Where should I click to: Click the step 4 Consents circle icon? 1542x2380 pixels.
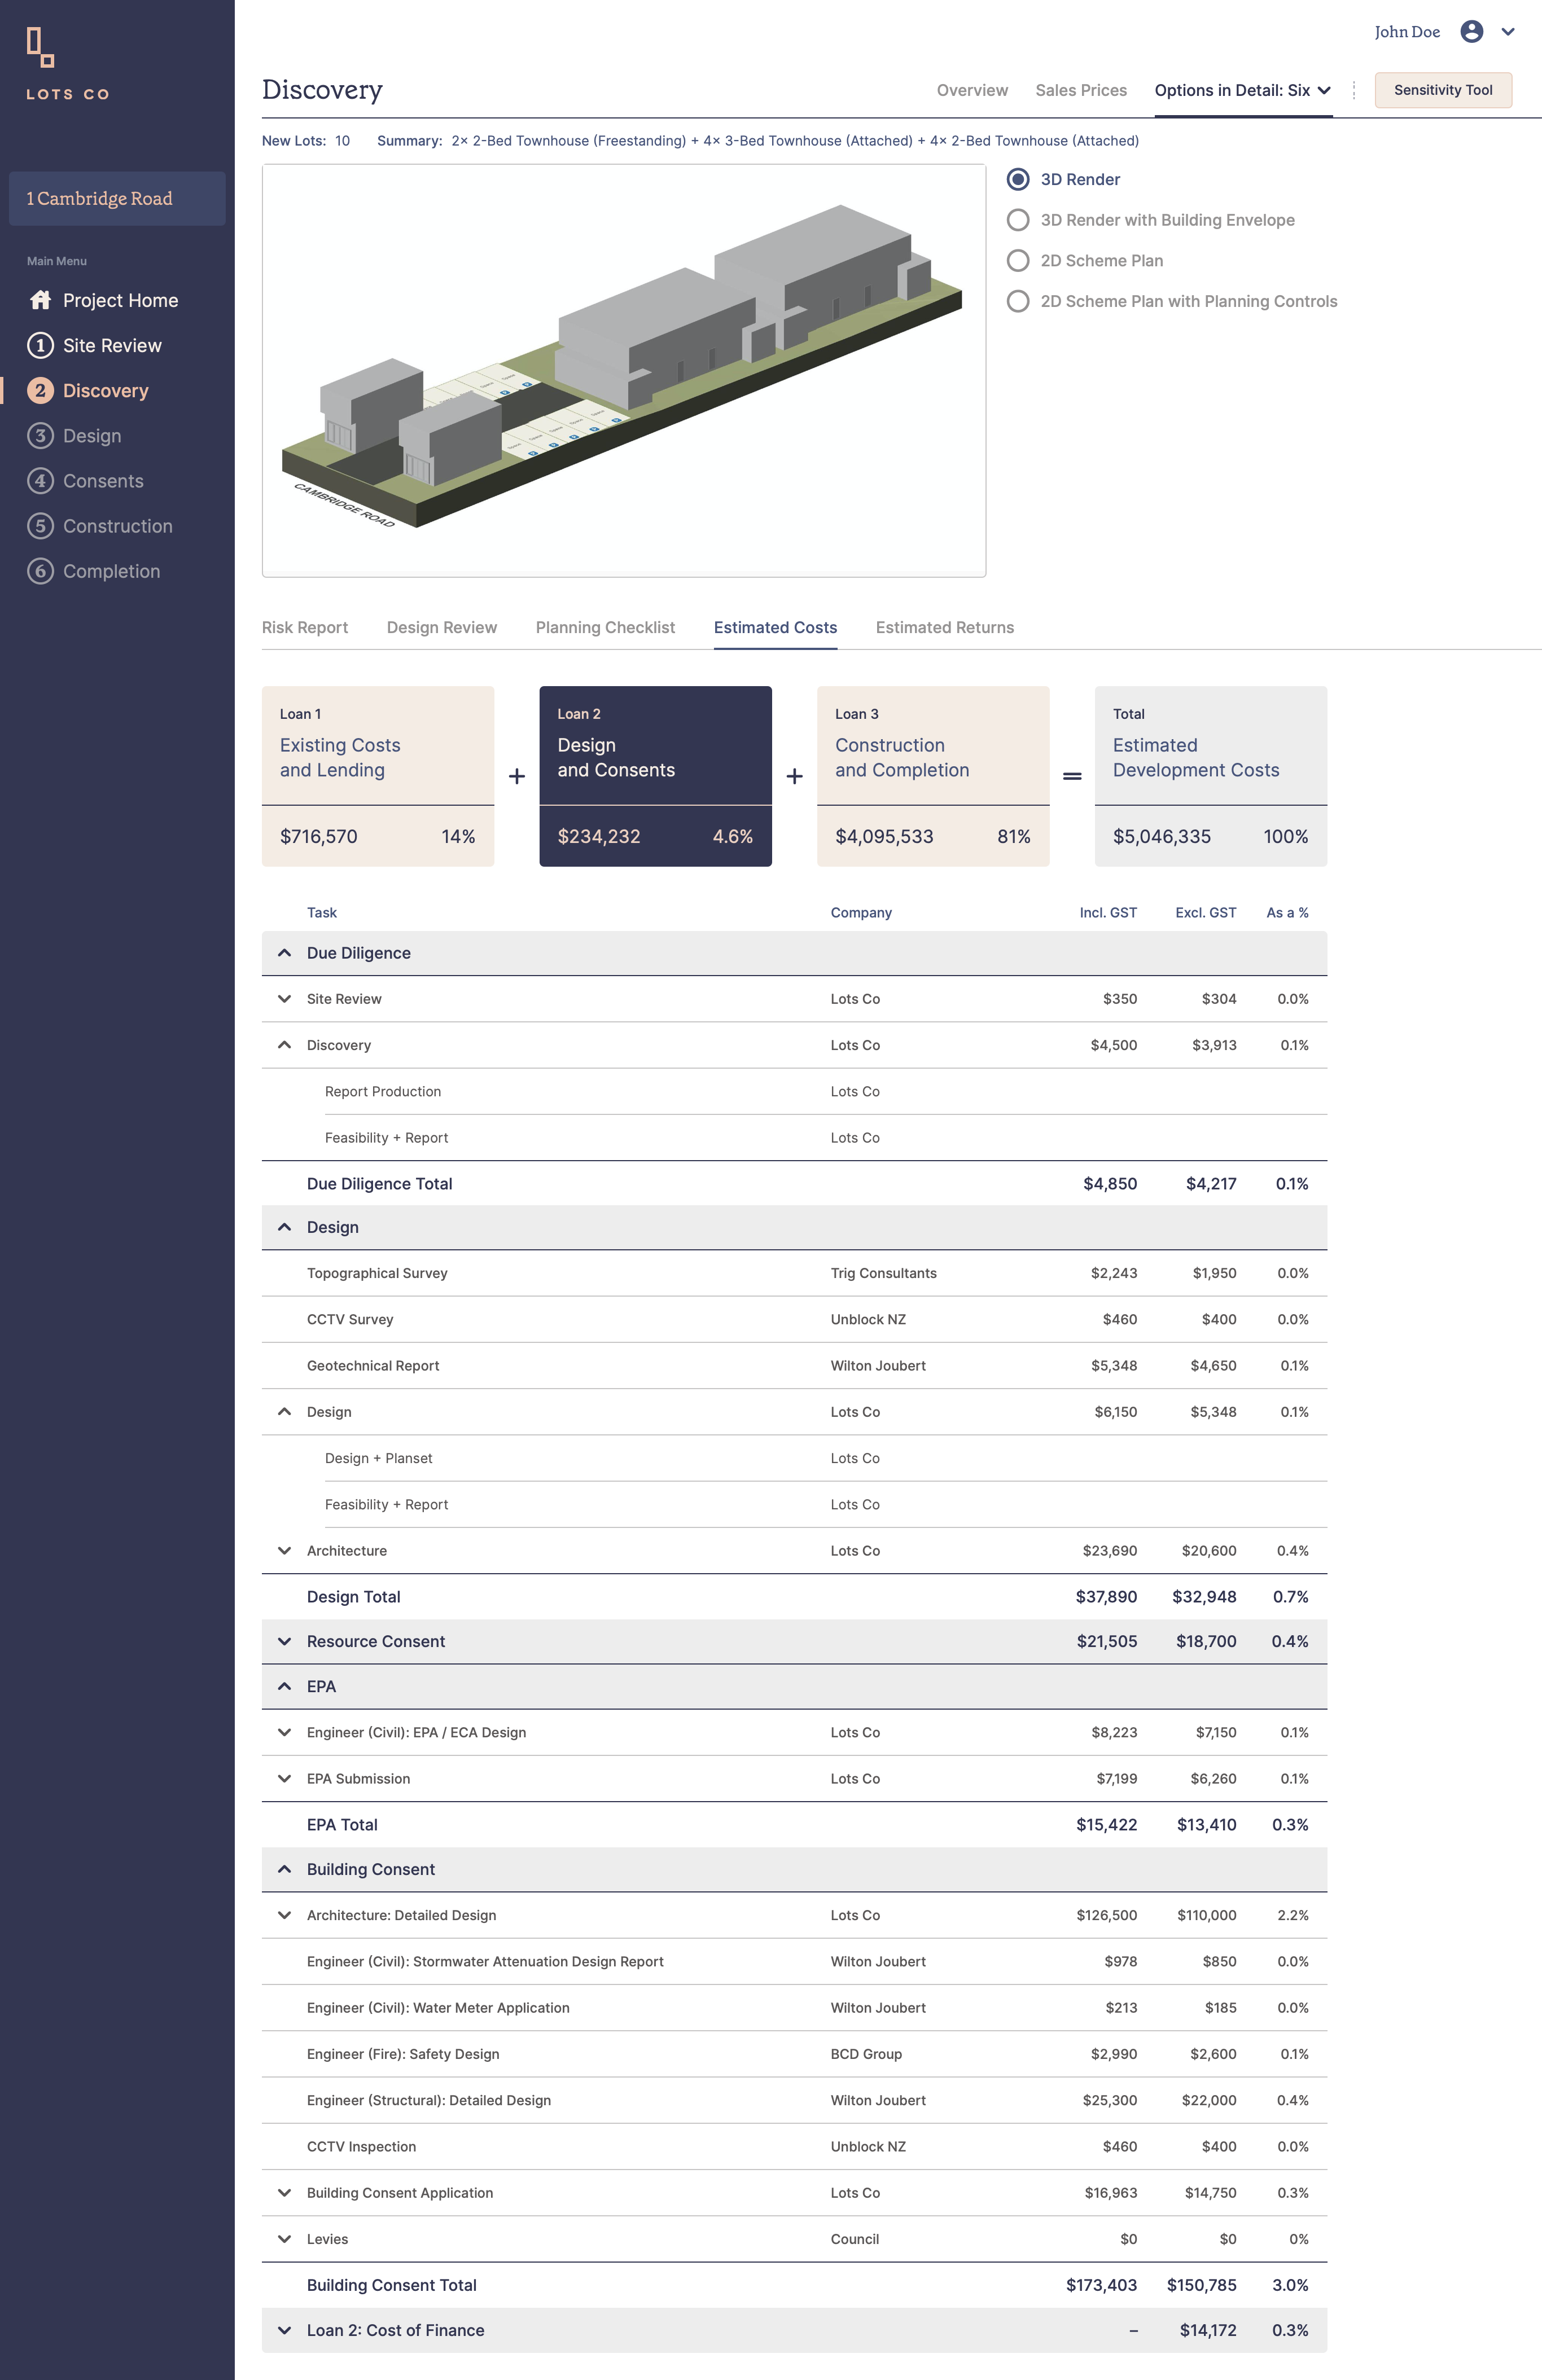[x=40, y=481]
